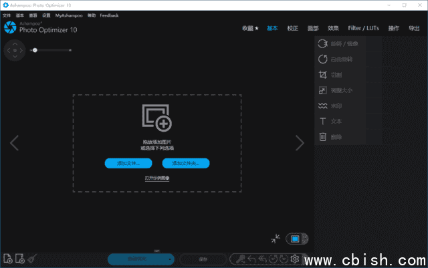Viewport: 428px width, 268px height.
Task: Toggle the blue view-mode switch
Action: click(297, 239)
